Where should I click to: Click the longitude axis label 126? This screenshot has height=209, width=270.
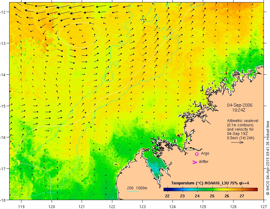tap(233, 207)
